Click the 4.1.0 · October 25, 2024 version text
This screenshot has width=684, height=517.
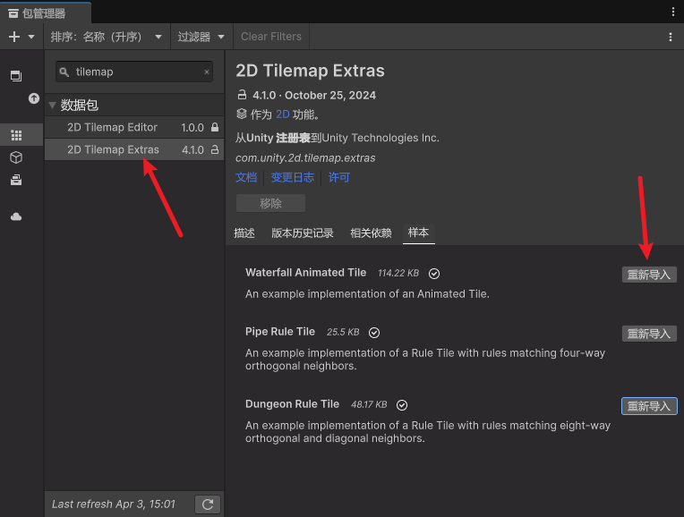314,96
